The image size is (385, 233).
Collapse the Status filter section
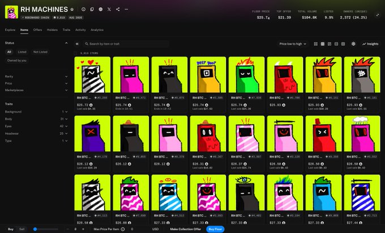66,43
